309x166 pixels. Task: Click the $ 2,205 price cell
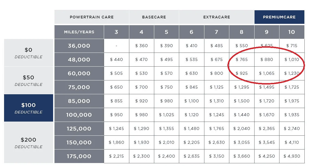point(192,142)
